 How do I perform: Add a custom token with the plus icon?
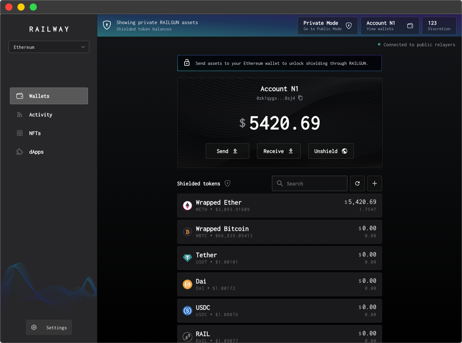374,183
